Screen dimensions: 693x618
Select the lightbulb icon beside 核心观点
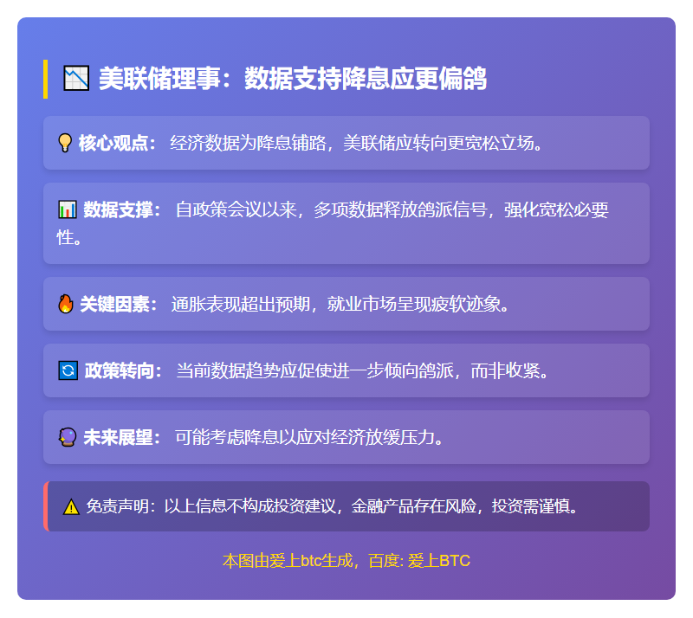pyautogui.click(x=64, y=142)
